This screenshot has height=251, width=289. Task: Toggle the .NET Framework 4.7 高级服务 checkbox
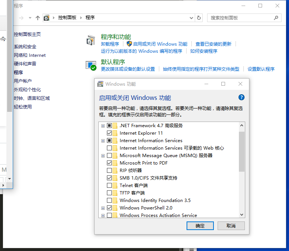click(x=109, y=126)
